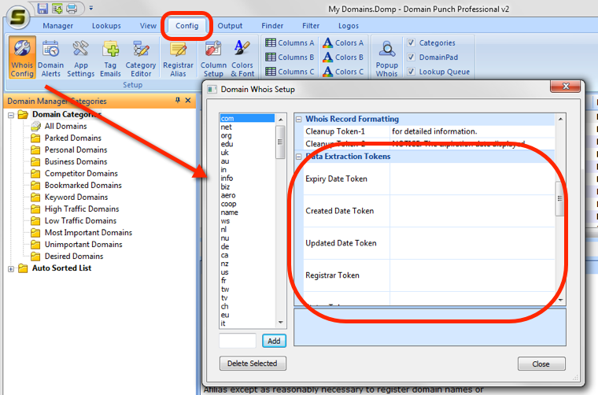This screenshot has width=598, height=395.
Task: Open the All Domains category
Action: [65, 126]
